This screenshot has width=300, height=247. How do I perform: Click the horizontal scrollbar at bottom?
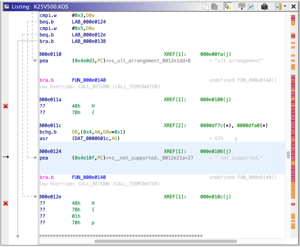pyautogui.click(x=165, y=241)
